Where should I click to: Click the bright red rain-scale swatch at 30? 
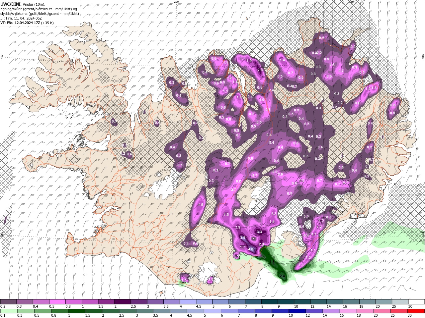point(416,311)
